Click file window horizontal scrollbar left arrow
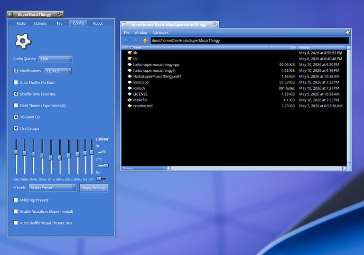Viewport: 364px width, 255px height. click(x=169, y=168)
